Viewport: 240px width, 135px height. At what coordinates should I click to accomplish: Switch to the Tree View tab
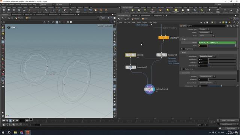pos(135,15)
